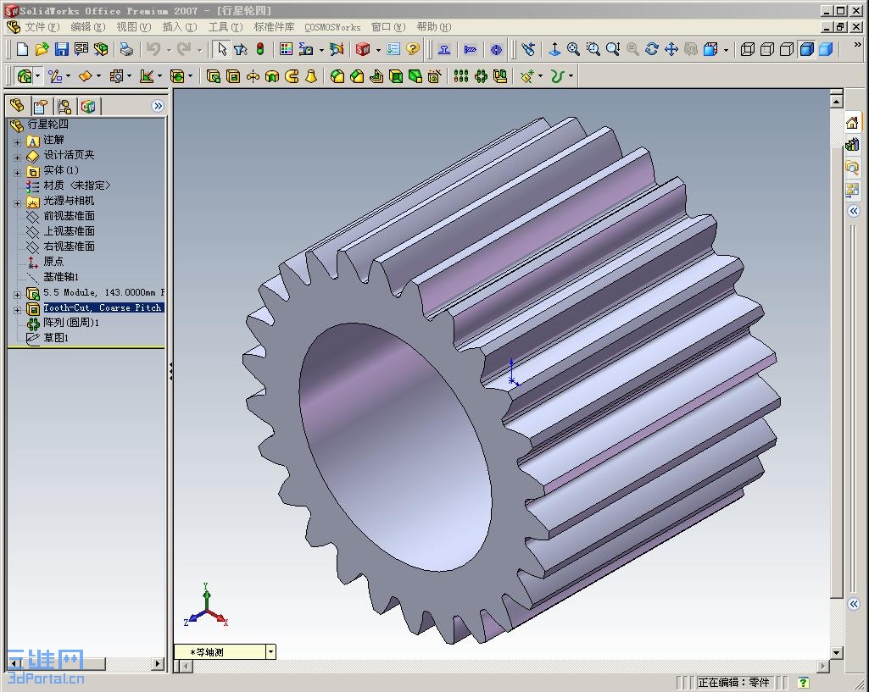
Task: Open an existing file
Action: pyautogui.click(x=42, y=49)
